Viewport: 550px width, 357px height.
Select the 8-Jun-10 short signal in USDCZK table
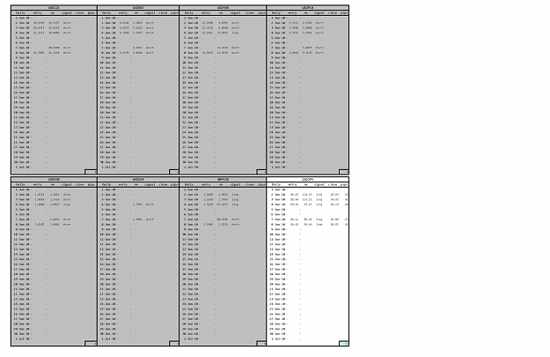tap(67, 53)
